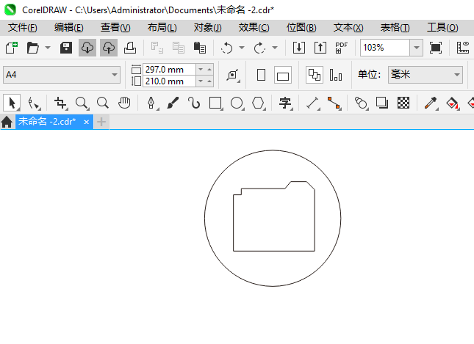Click the Paste clipboard icon

pos(200,48)
